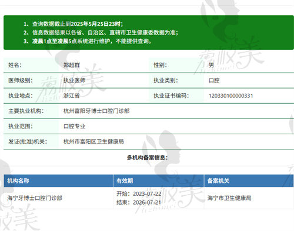The width and height of the screenshot is (294, 231).
Task: Click the 执业范围 label
Action: click(x=21, y=126)
